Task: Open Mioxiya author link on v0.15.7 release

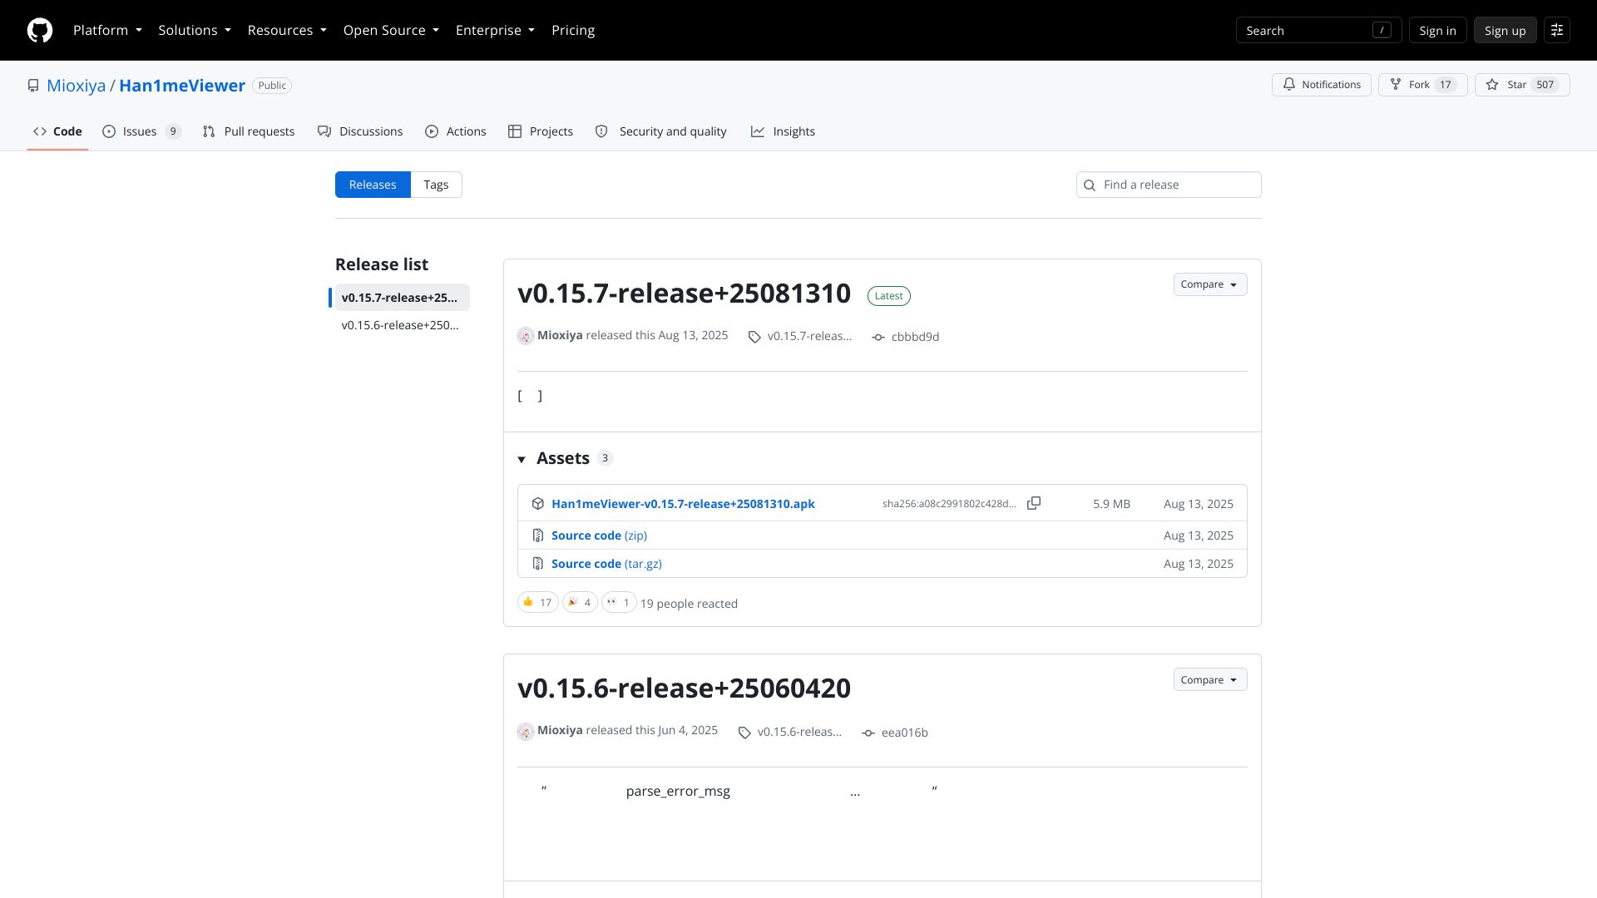Action: click(x=560, y=335)
